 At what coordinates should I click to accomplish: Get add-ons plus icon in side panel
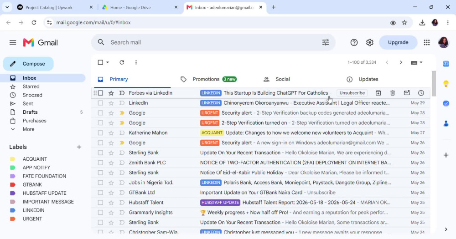[x=446, y=155]
